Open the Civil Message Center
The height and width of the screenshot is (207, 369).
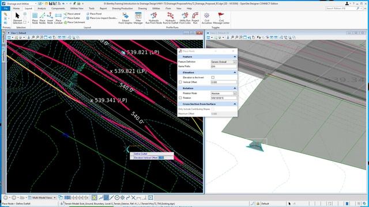(221, 18)
